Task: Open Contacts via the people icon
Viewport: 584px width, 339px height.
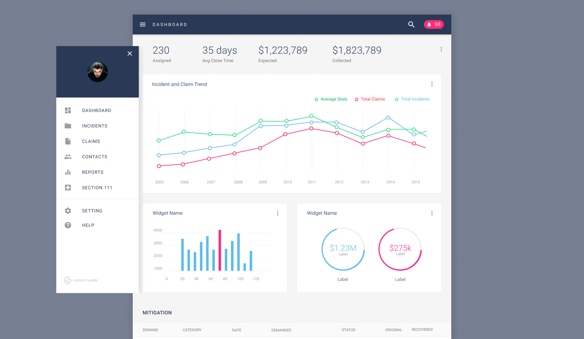Action: tap(68, 157)
